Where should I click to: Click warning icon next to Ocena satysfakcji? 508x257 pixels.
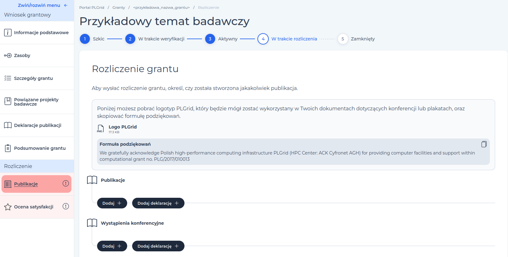tap(66, 206)
